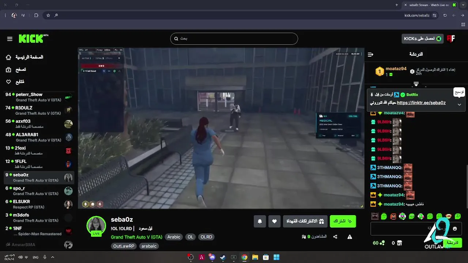This screenshot has height=263, width=468.
Task: Follow channel with heart button
Action: click(275, 221)
